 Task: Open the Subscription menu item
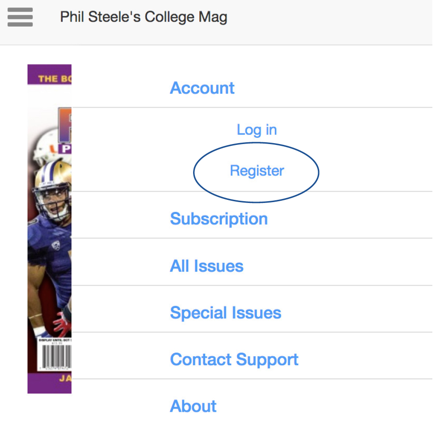point(218,218)
